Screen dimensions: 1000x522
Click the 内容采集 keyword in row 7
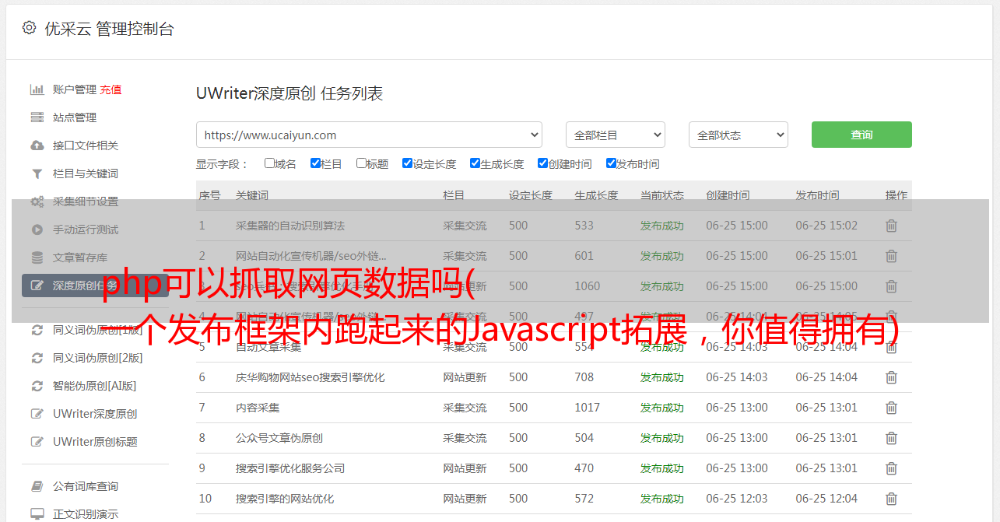pyautogui.click(x=258, y=408)
